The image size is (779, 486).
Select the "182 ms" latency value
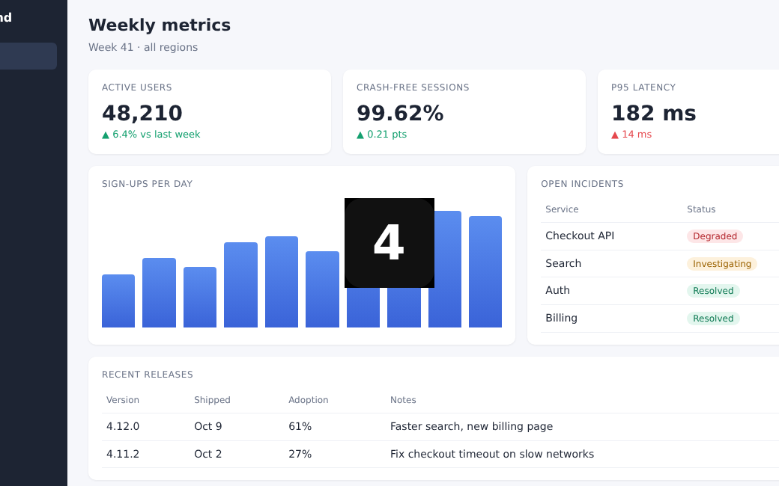[653, 113]
